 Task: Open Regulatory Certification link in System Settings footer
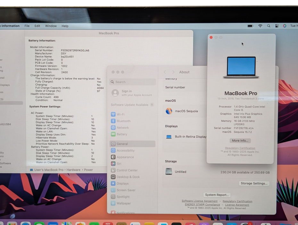point(237,201)
